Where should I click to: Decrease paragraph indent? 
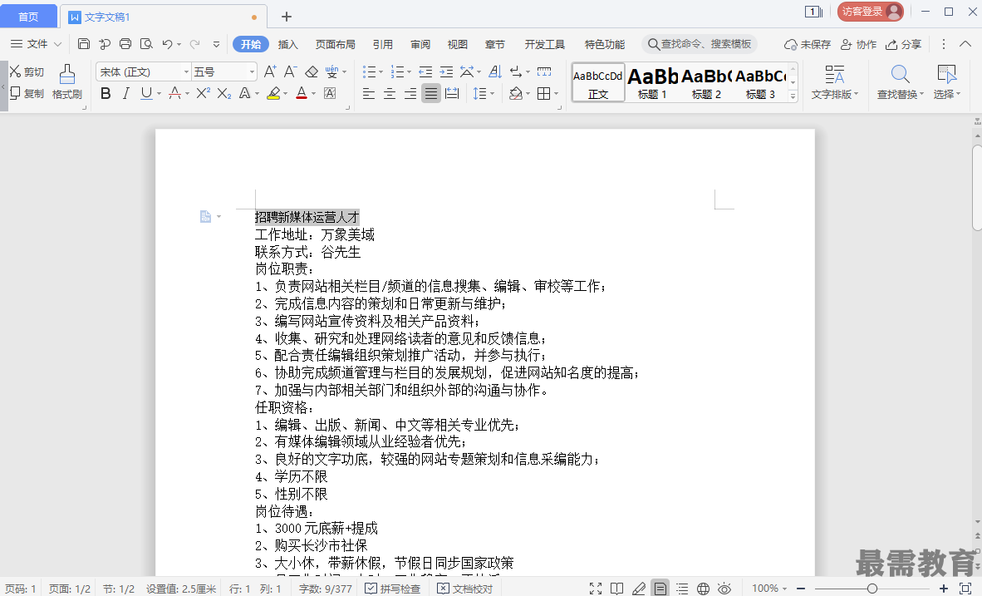[x=425, y=71]
